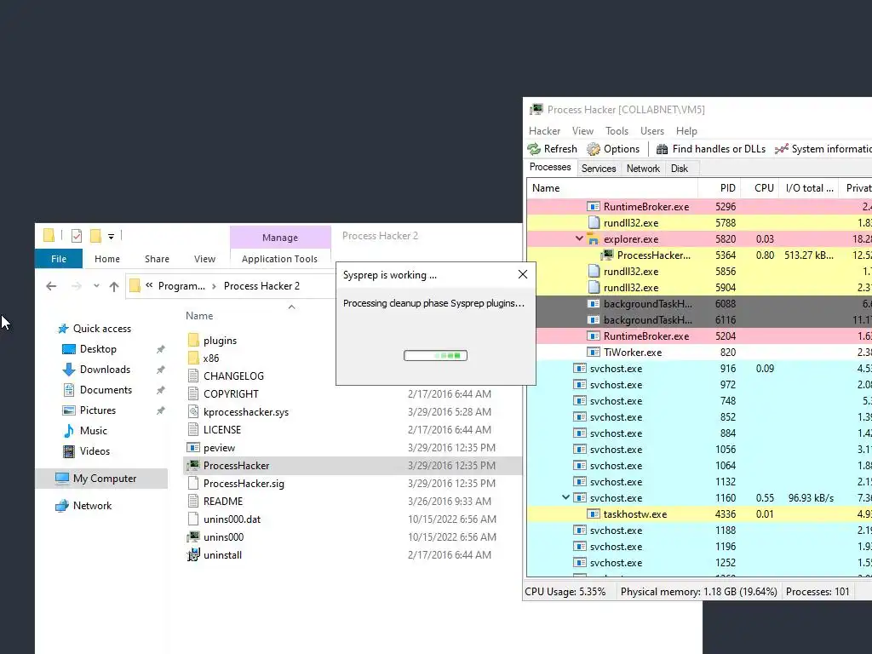The image size is (872, 654).
Task: Open the View menu in Process Hacker
Action: click(x=582, y=130)
